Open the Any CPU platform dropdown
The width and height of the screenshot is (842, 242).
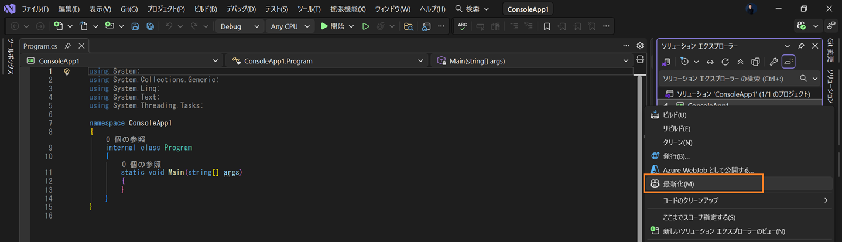tap(290, 26)
